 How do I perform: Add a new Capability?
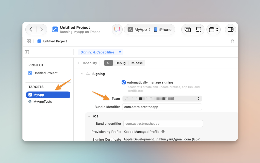[87, 63]
